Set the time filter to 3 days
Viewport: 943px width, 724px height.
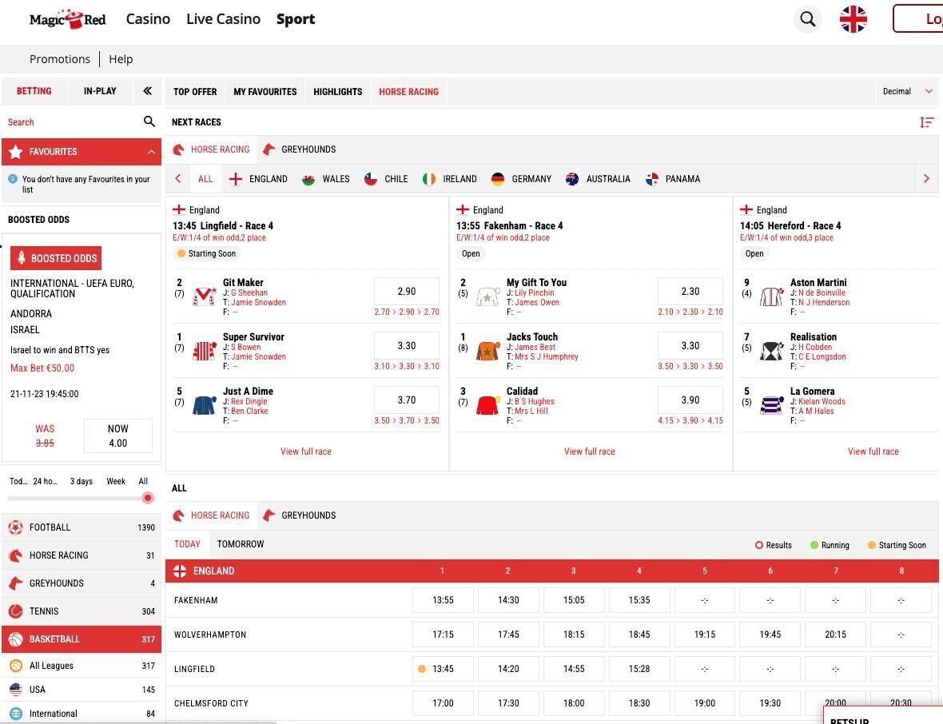[x=82, y=481]
